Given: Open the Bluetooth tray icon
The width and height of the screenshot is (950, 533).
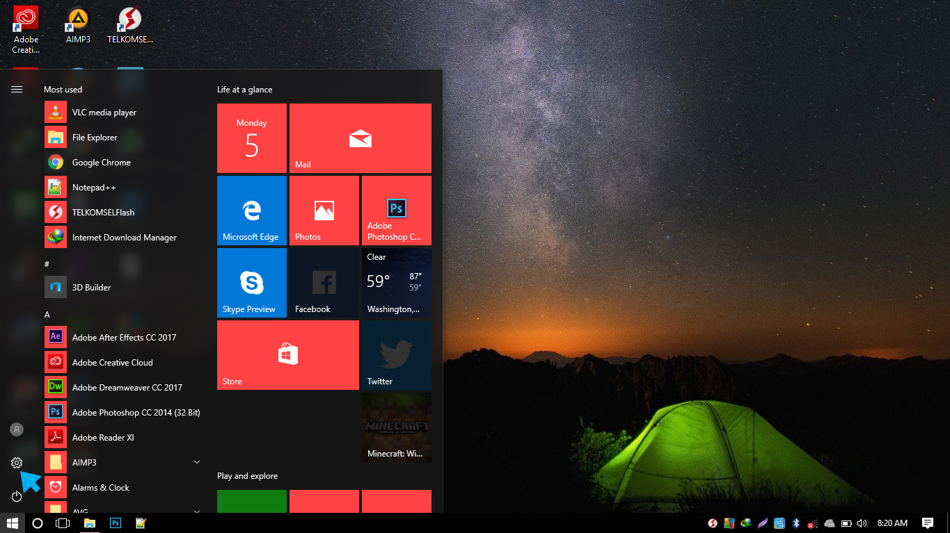Looking at the screenshot, I should pos(796,523).
